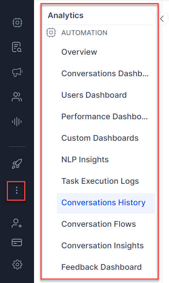This screenshot has width=169, height=283.
Task: Collapse the Analytics panel with chevron arrow
Action: 162,18
